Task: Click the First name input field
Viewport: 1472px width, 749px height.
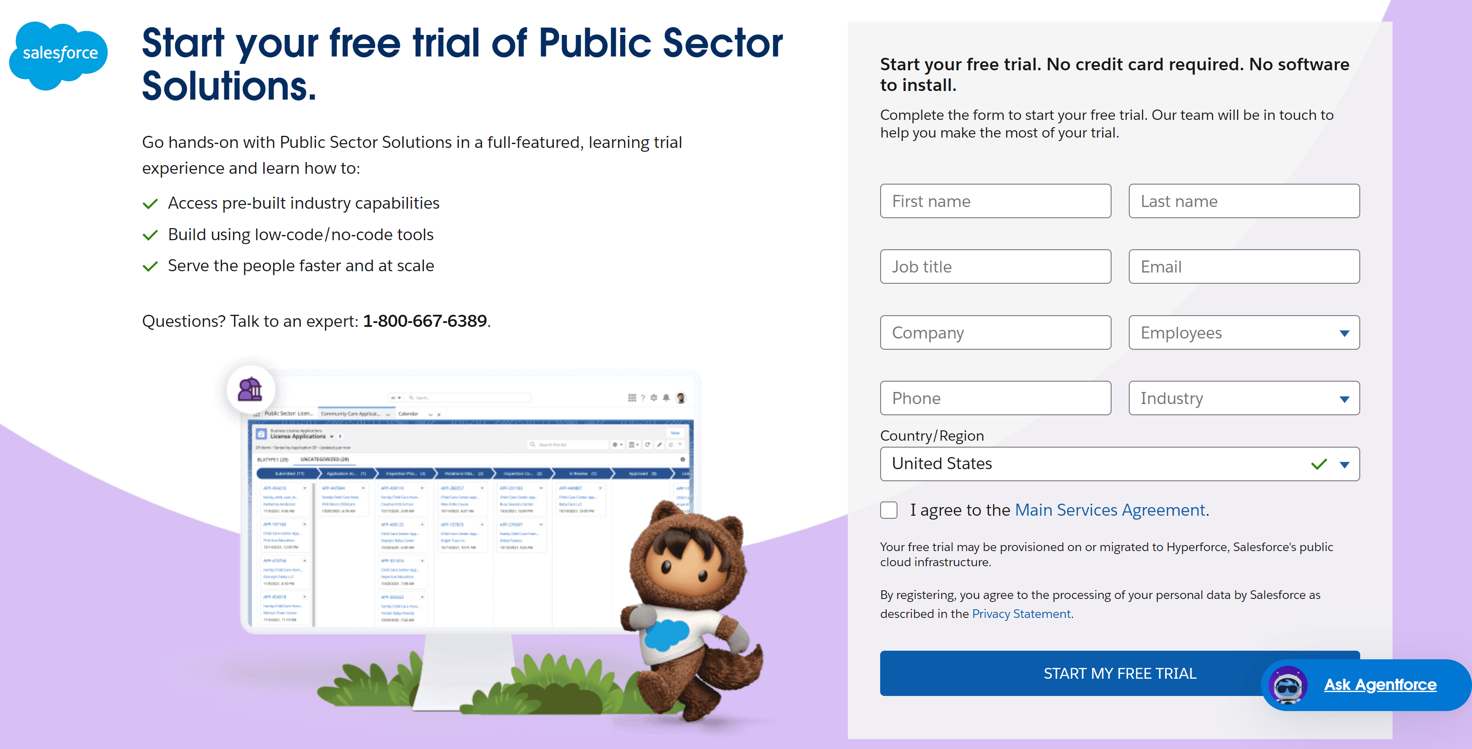Action: point(994,201)
